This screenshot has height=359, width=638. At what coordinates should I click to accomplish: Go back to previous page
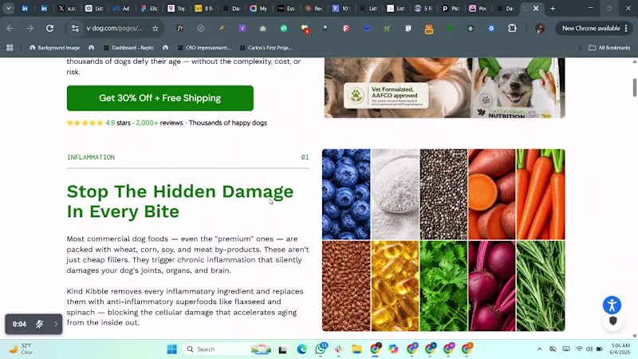pyautogui.click(x=10, y=29)
